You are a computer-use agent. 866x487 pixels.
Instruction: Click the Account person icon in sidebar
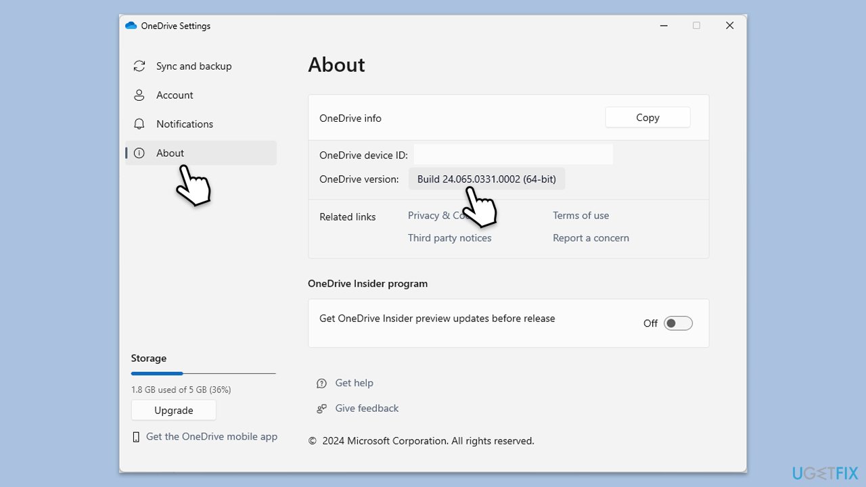coord(139,95)
